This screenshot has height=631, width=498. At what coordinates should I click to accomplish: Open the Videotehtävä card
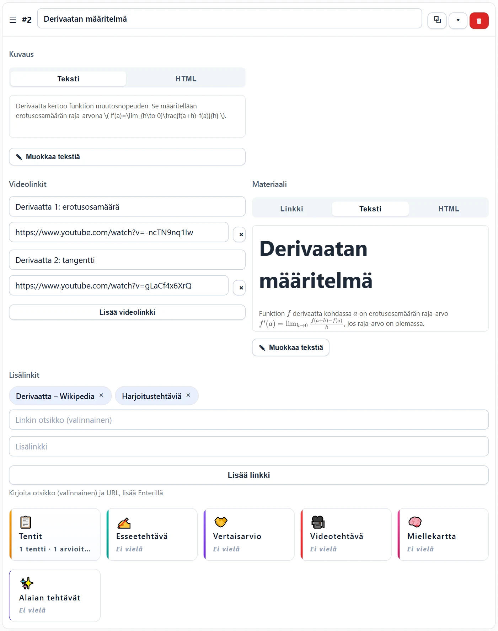346,534
